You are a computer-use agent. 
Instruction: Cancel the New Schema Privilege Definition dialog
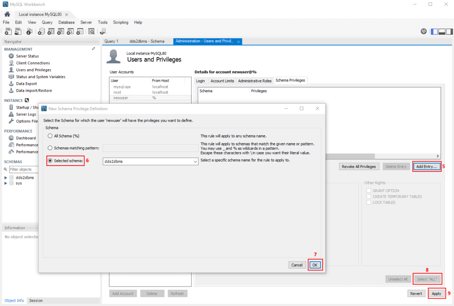297,265
